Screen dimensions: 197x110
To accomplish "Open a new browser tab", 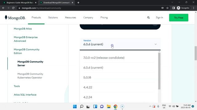I will pos(78,3).
